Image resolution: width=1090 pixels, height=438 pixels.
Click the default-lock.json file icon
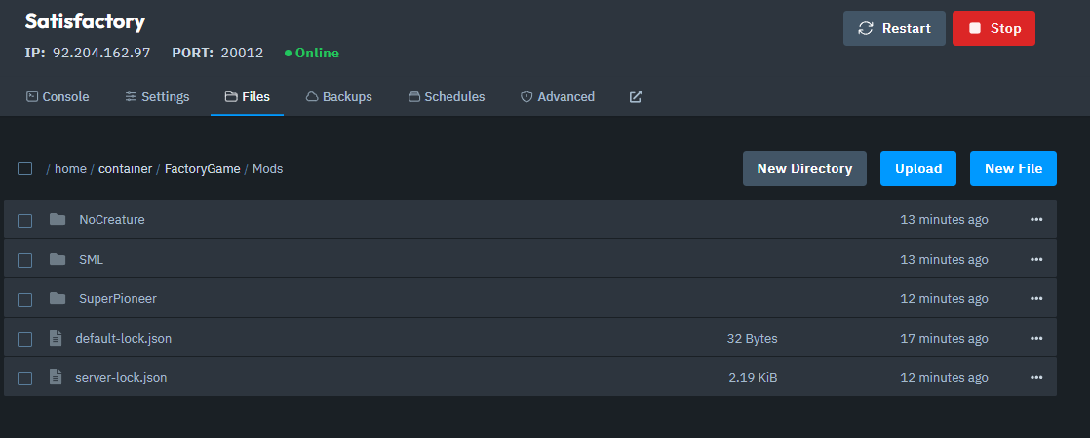(56, 338)
